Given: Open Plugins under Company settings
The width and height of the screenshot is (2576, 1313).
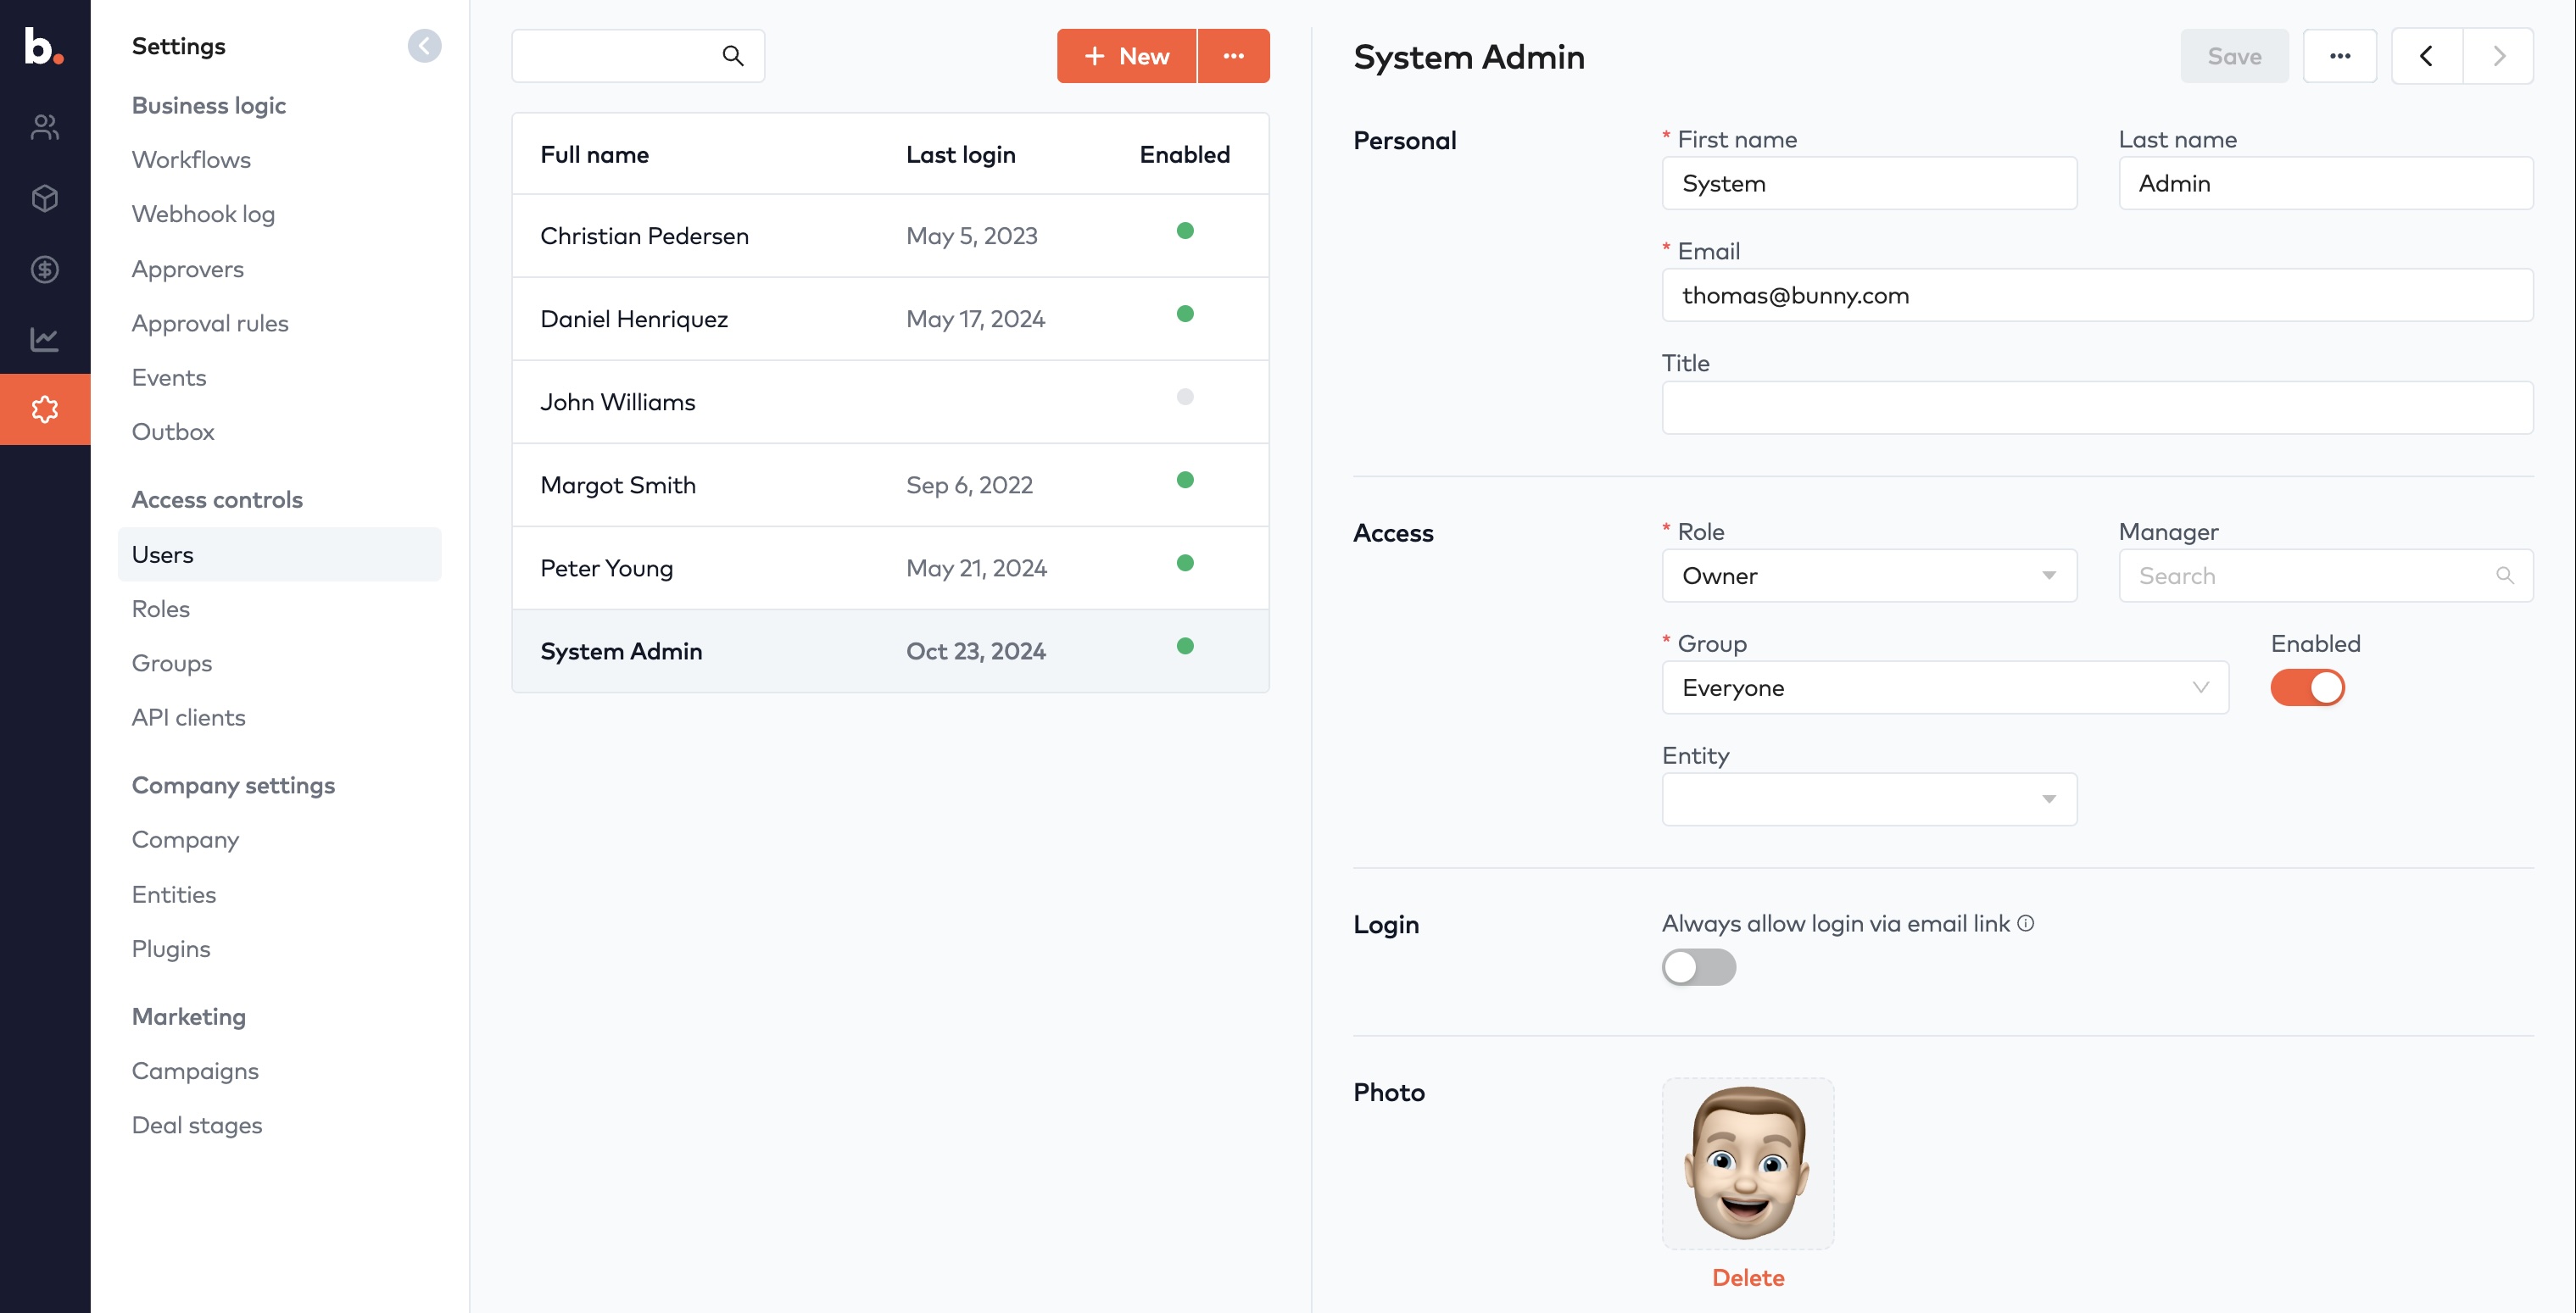Looking at the screenshot, I should pos(171,949).
